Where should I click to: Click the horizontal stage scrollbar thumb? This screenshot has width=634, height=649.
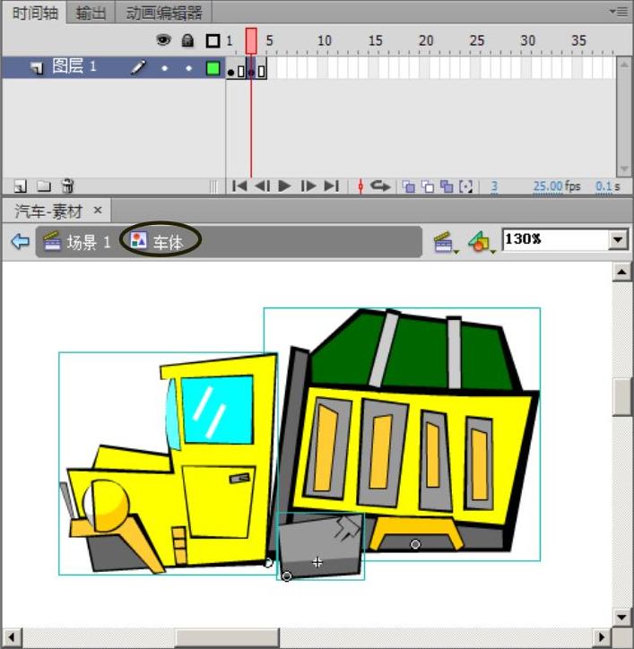point(227,638)
